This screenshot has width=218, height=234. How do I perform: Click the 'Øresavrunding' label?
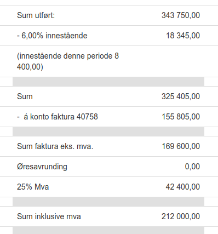(42, 167)
